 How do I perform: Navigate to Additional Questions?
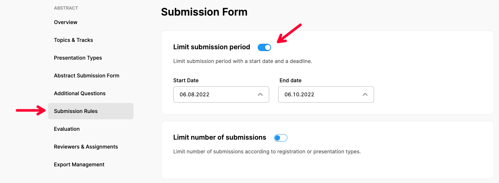tap(80, 93)
